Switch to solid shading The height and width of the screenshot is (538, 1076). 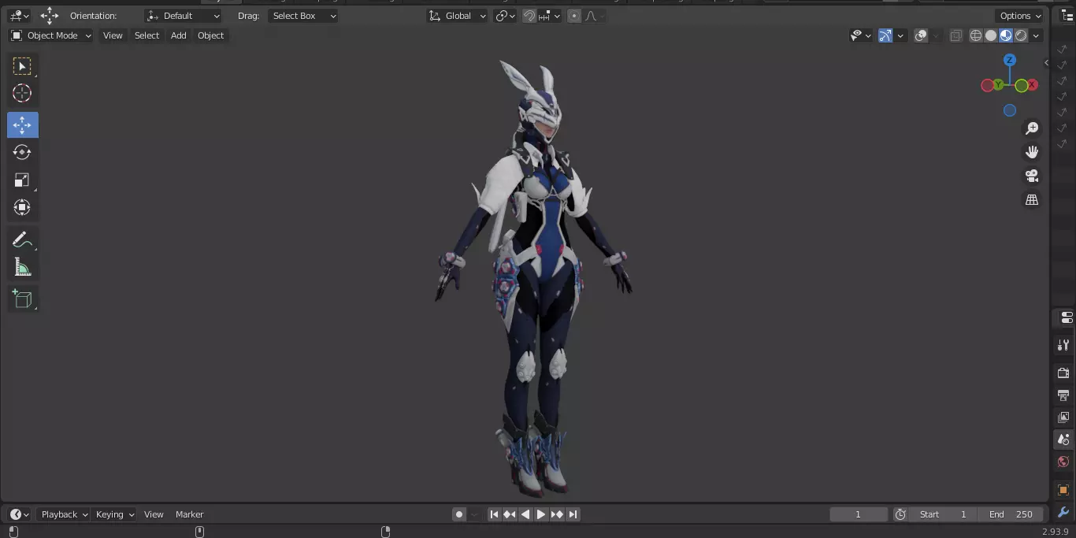tap(991, 35)
